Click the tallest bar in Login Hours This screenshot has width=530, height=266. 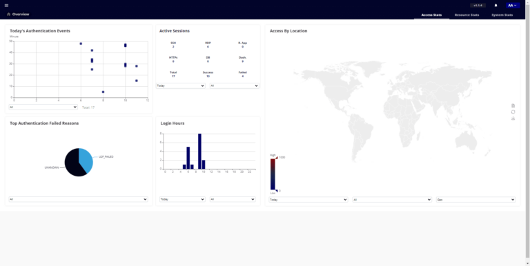pyautogui.click(x=199, y=151)
